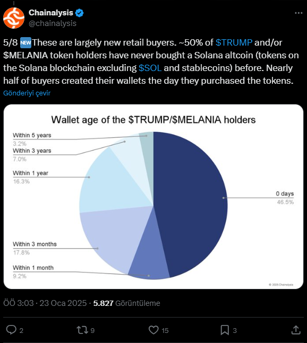The height and width of the screenshot is (343, 307).
Task: Click the reply speech bubble icon
Action: pyautogui.click(x=11, y=330)
